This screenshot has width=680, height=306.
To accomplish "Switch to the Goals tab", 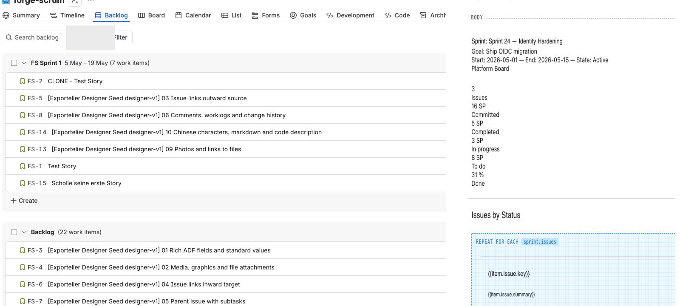I will pos(303,15).
